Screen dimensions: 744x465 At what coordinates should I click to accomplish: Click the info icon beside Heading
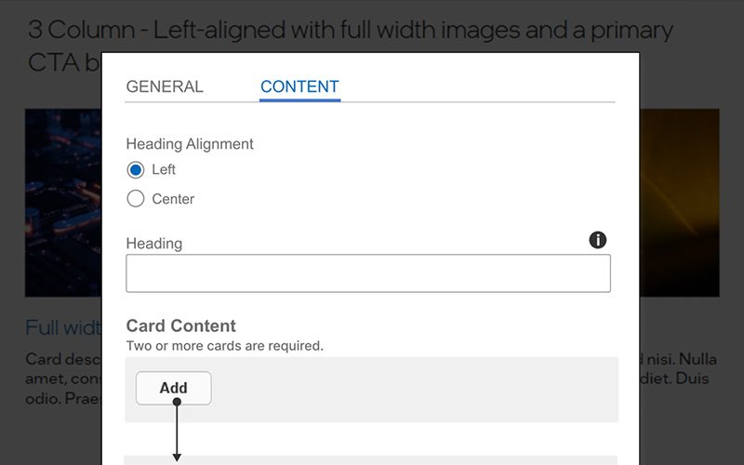(598, 241)
